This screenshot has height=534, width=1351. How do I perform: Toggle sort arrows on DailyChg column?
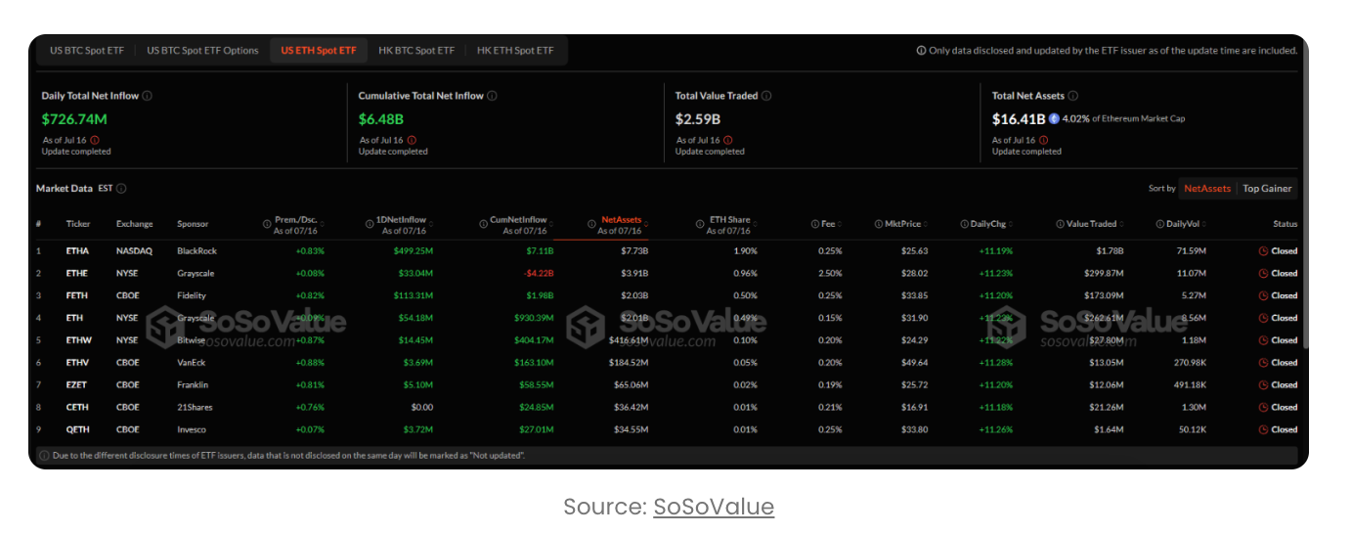point(1010,225)
